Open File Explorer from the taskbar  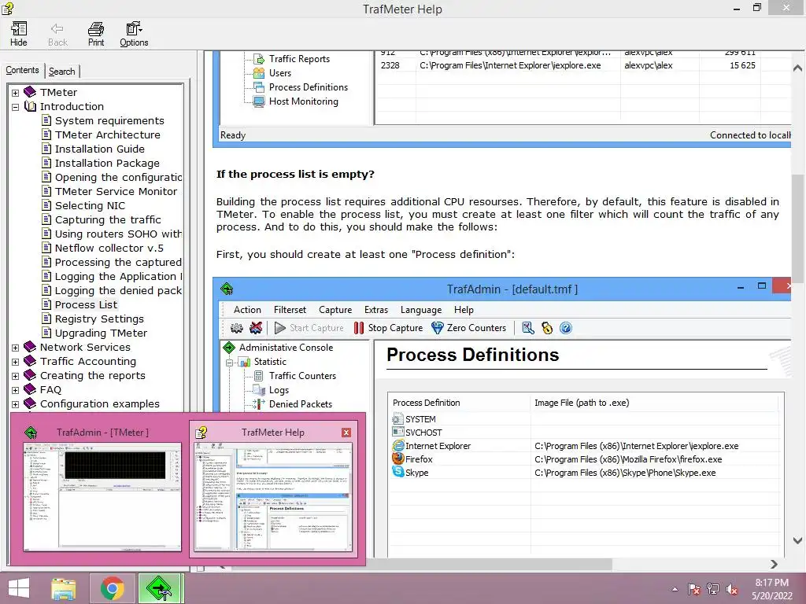63,588
